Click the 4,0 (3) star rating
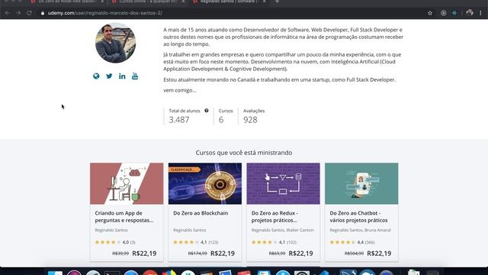The image size is (488, 275). 115,242
